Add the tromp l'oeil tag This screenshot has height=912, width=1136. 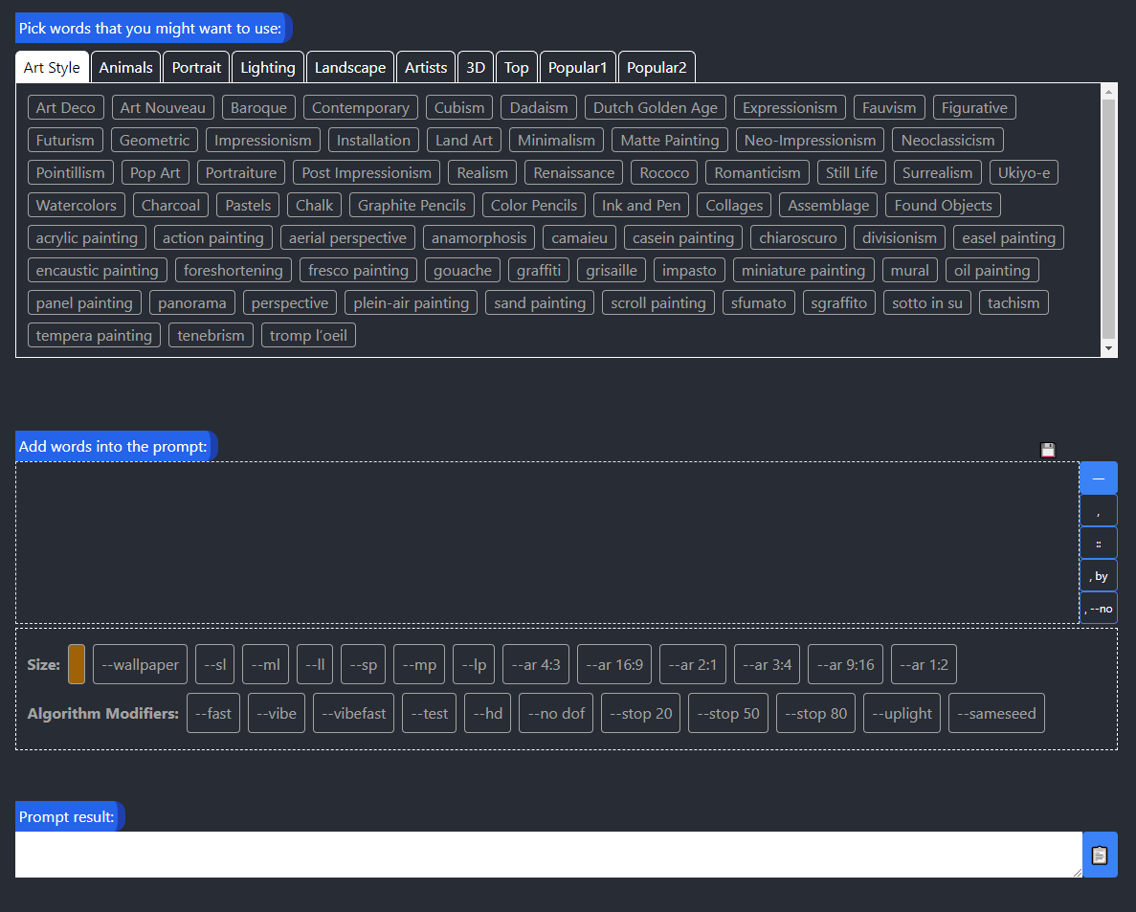tap(308, 335)
